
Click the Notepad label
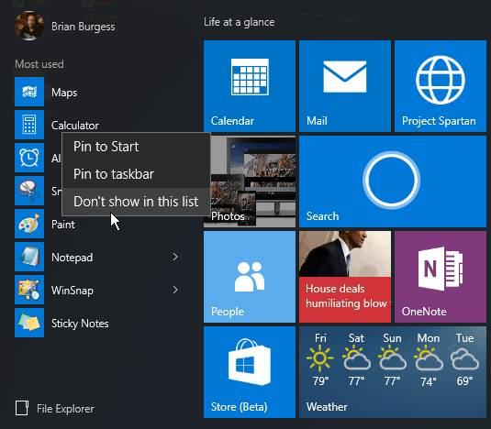72,258
